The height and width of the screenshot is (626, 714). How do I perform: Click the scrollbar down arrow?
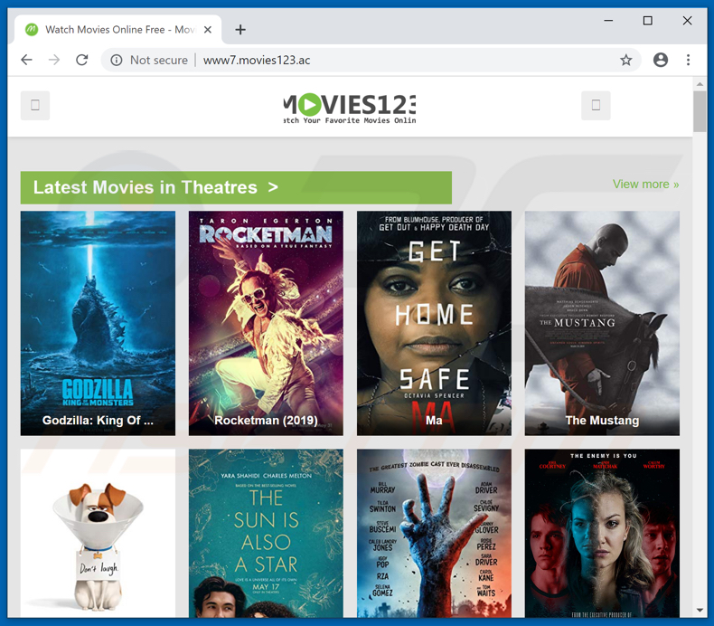tap(700, 610)
